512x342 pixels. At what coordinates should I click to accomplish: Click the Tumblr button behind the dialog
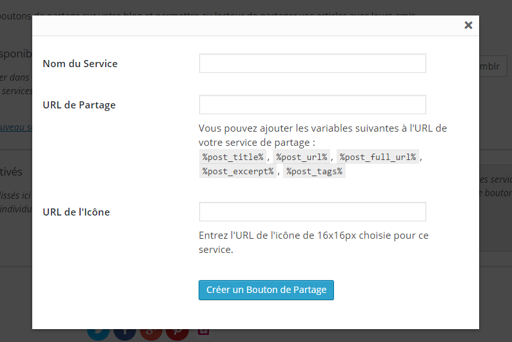coord(493,66)
